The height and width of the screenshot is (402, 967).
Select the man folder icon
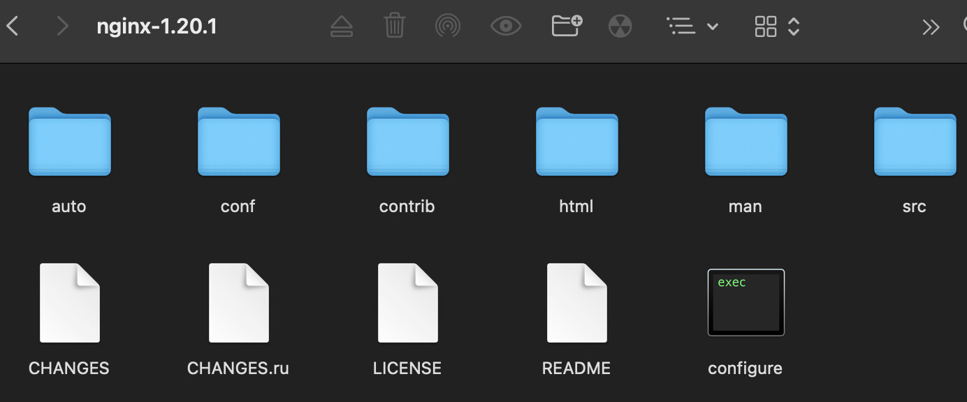click(x=746, y=141)
